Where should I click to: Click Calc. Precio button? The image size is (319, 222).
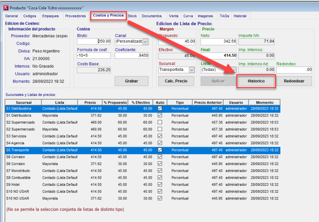176,81
